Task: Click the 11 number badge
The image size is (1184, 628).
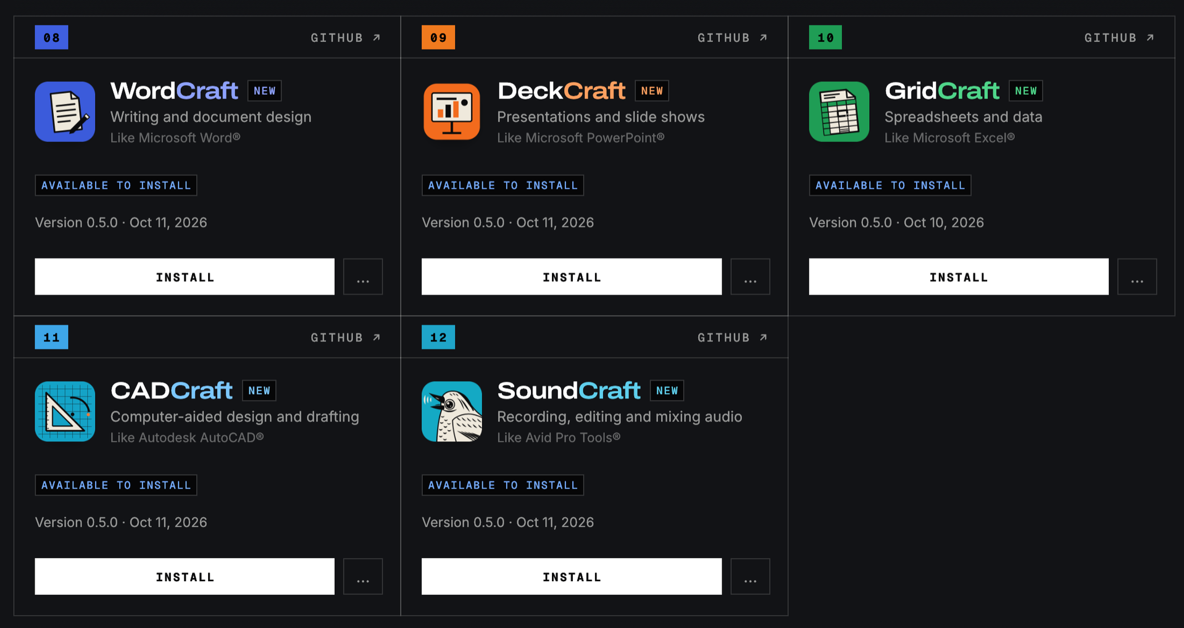Action: coord(51,337)
